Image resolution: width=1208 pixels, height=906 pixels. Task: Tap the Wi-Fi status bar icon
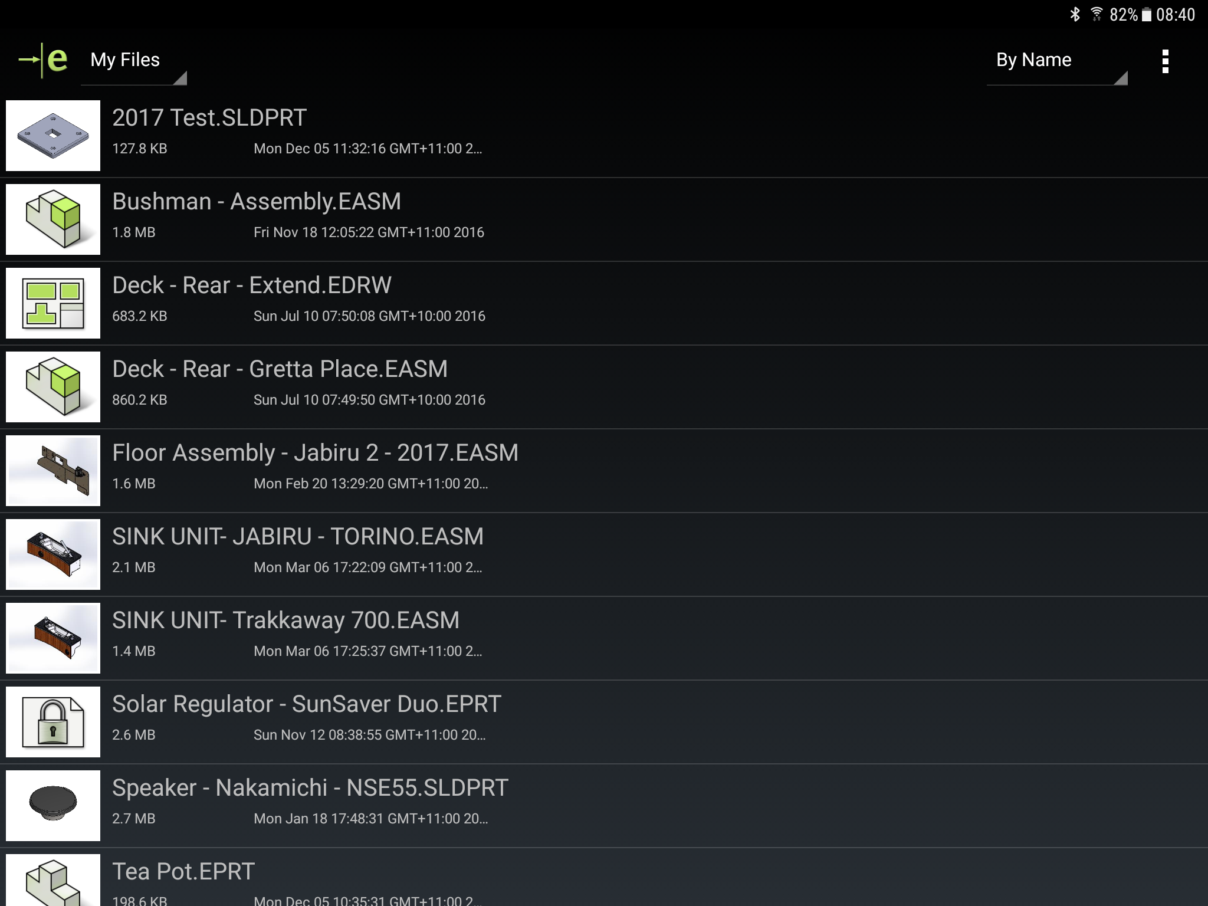1097,14
